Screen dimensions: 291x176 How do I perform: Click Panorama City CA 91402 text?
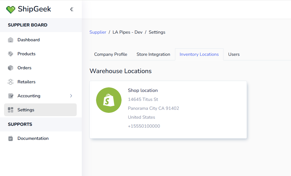click(x=153, y=108)
